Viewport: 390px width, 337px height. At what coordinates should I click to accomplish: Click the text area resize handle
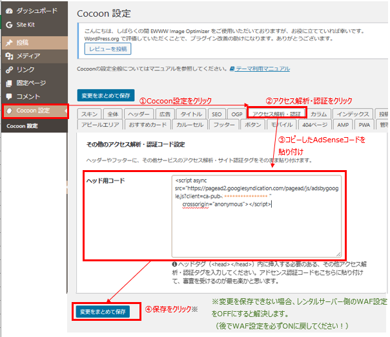(338, 254)
